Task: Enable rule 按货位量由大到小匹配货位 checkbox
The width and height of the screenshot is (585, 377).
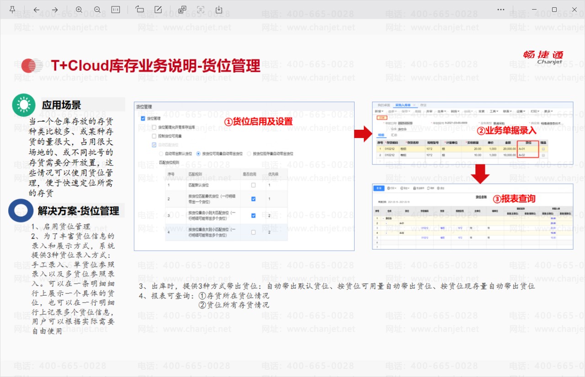Action: pos(253,232)
